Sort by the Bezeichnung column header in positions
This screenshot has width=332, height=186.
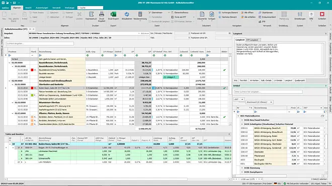(x=61, y=52)
